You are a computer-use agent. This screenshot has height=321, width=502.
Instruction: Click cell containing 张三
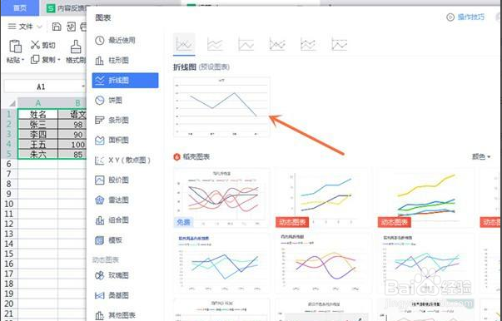coord(37,125)
